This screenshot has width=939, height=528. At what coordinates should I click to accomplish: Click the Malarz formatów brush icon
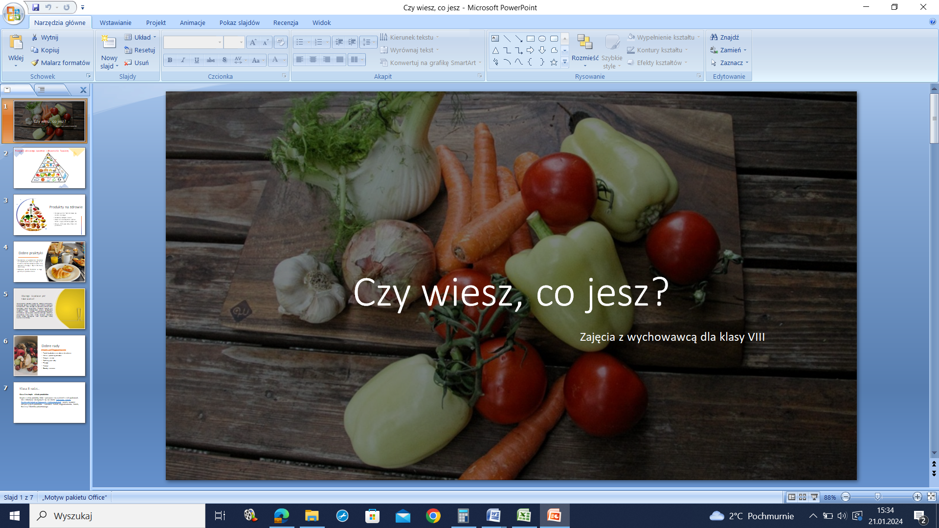[35, 63]
